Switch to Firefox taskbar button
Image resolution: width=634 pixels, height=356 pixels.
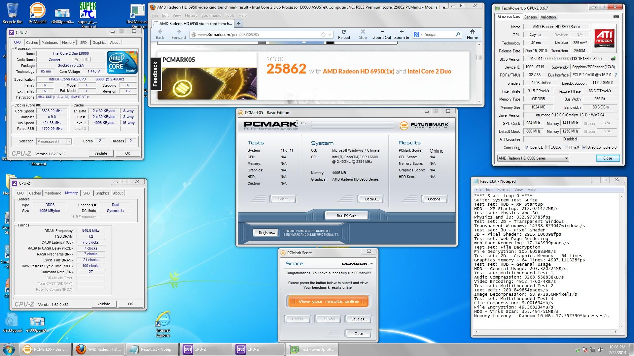pos(99,349)
